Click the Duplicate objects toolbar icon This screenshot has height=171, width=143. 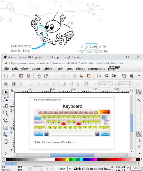click(124, 76)
